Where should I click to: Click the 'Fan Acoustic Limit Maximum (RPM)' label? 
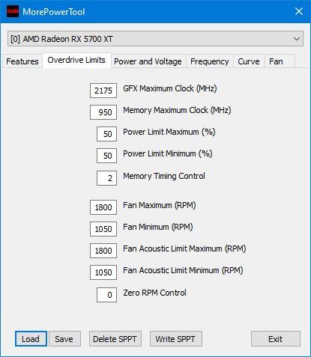coord(184,248)
